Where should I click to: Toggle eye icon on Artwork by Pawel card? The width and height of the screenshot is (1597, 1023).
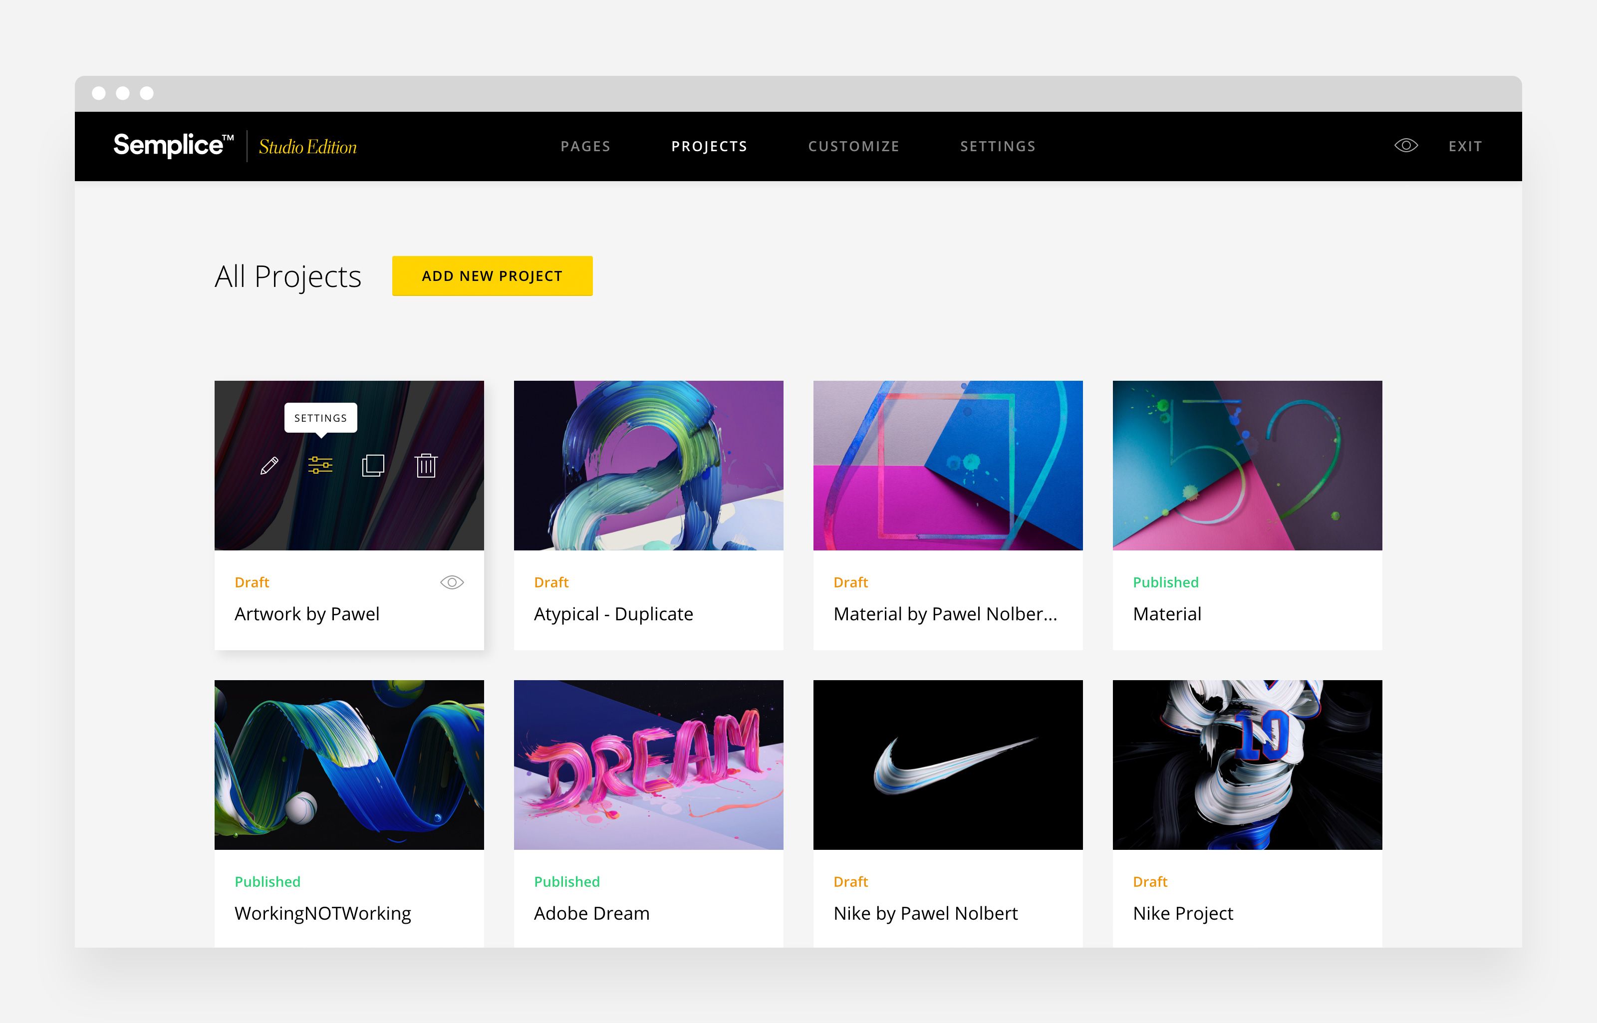(x=452, y=582)
